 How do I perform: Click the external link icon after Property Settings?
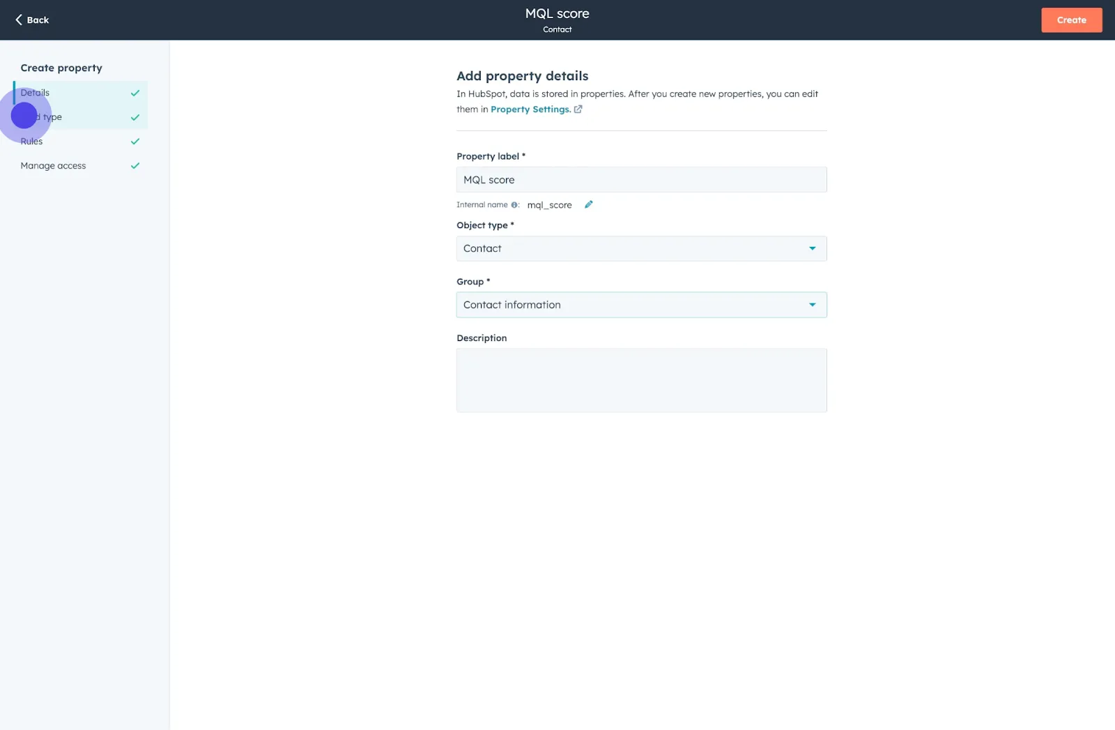coord(578,109)
